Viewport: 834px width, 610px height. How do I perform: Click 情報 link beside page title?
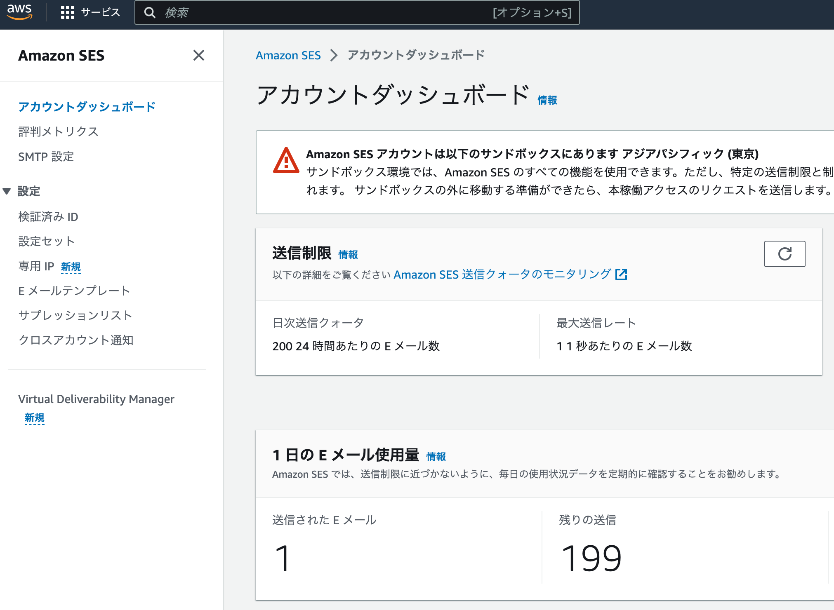(547, 100)
